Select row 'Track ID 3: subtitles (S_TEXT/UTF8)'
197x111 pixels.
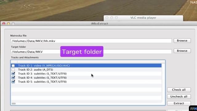pyautogui.click(x=86, y=74)
